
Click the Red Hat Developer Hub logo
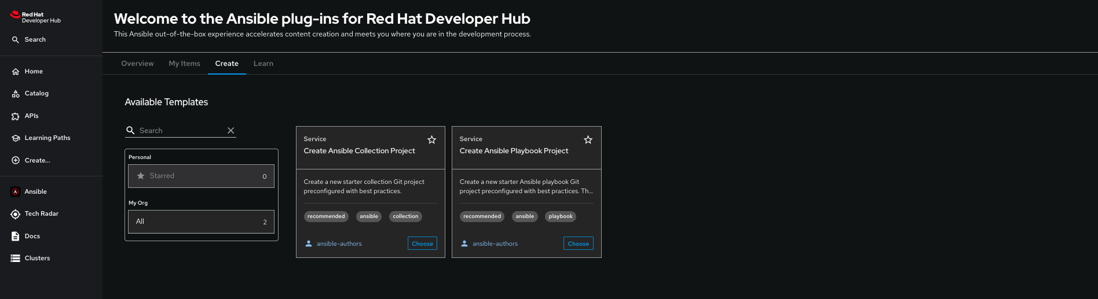(36, 17)
